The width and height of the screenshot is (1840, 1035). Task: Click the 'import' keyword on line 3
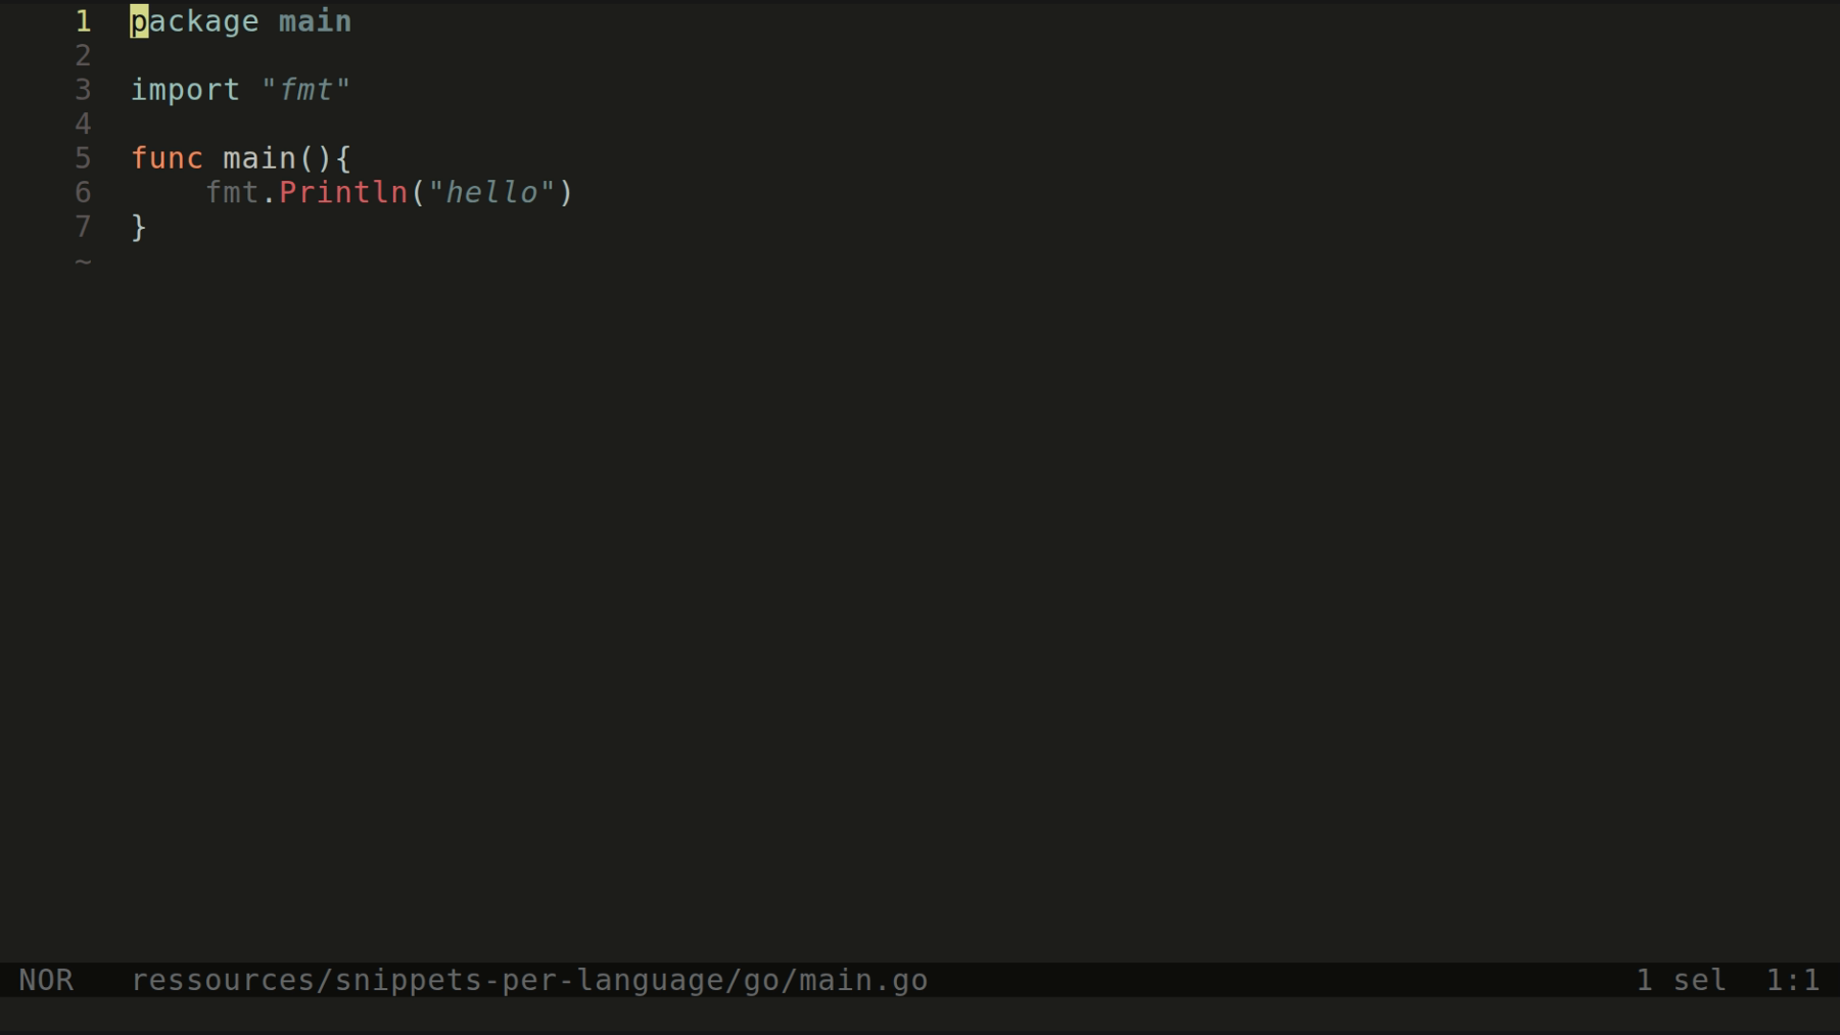pos(185,90)
